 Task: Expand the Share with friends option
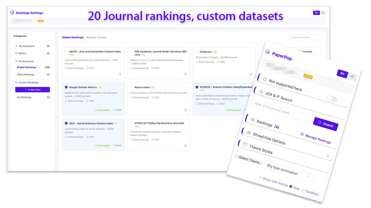click(260, 177)
